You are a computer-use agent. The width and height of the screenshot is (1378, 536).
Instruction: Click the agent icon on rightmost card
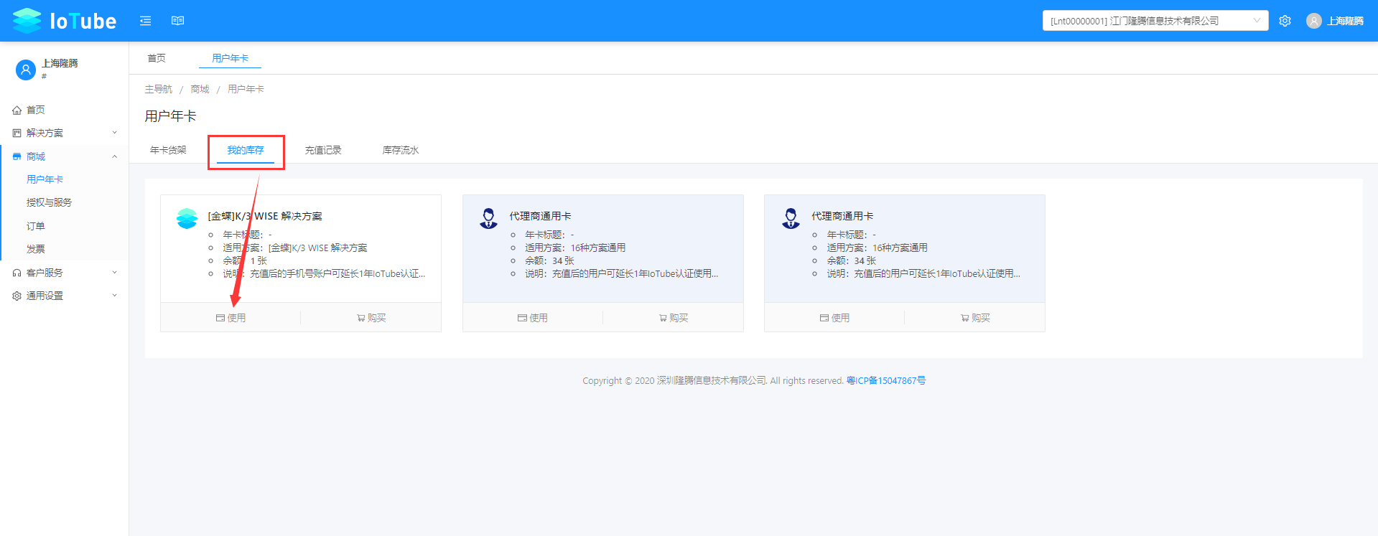click(791, 218)
